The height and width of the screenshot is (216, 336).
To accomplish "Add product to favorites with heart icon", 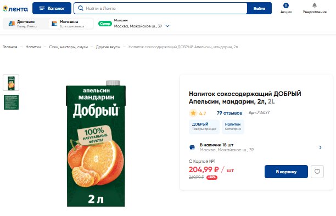I will (x=317, y=172).
